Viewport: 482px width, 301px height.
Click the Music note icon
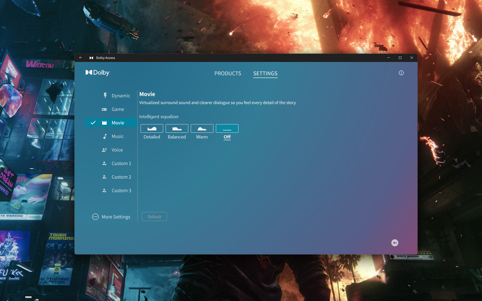pyautogui.click(x=105, y=136)
